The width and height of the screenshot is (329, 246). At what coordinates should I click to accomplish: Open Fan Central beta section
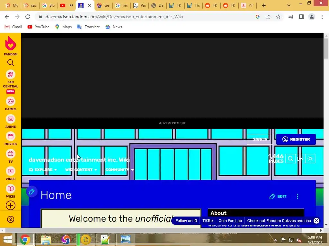[x=11, y=82]
